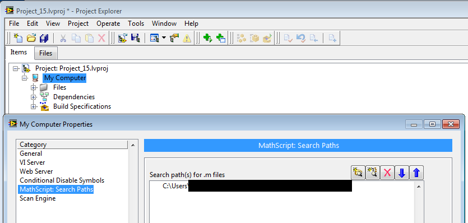Open the Window menu
This screenshot has height=223, width=468.
[x=164, y=24]
